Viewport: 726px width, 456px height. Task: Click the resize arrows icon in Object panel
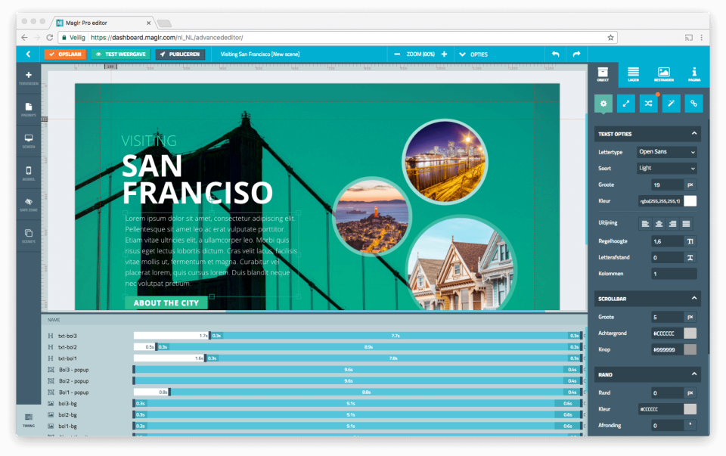(626, 104)
